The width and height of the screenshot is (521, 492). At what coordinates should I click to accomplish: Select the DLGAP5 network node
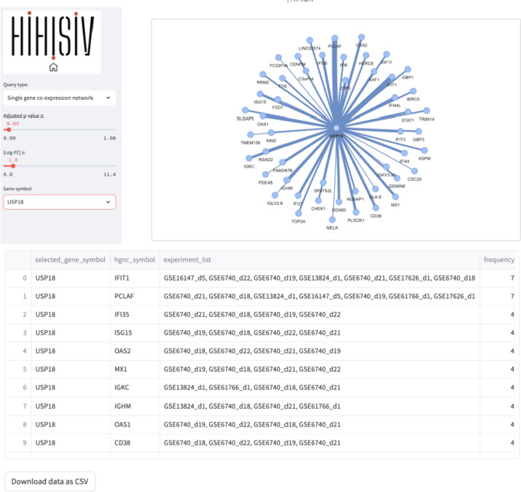[x=246, y=110]
